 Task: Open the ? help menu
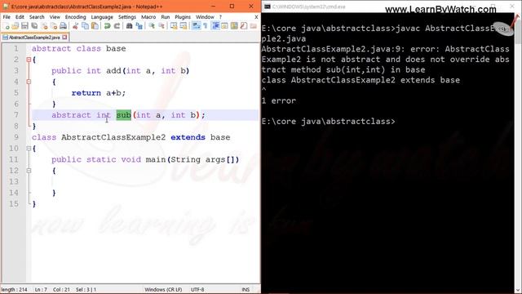[x=220, y=16]
